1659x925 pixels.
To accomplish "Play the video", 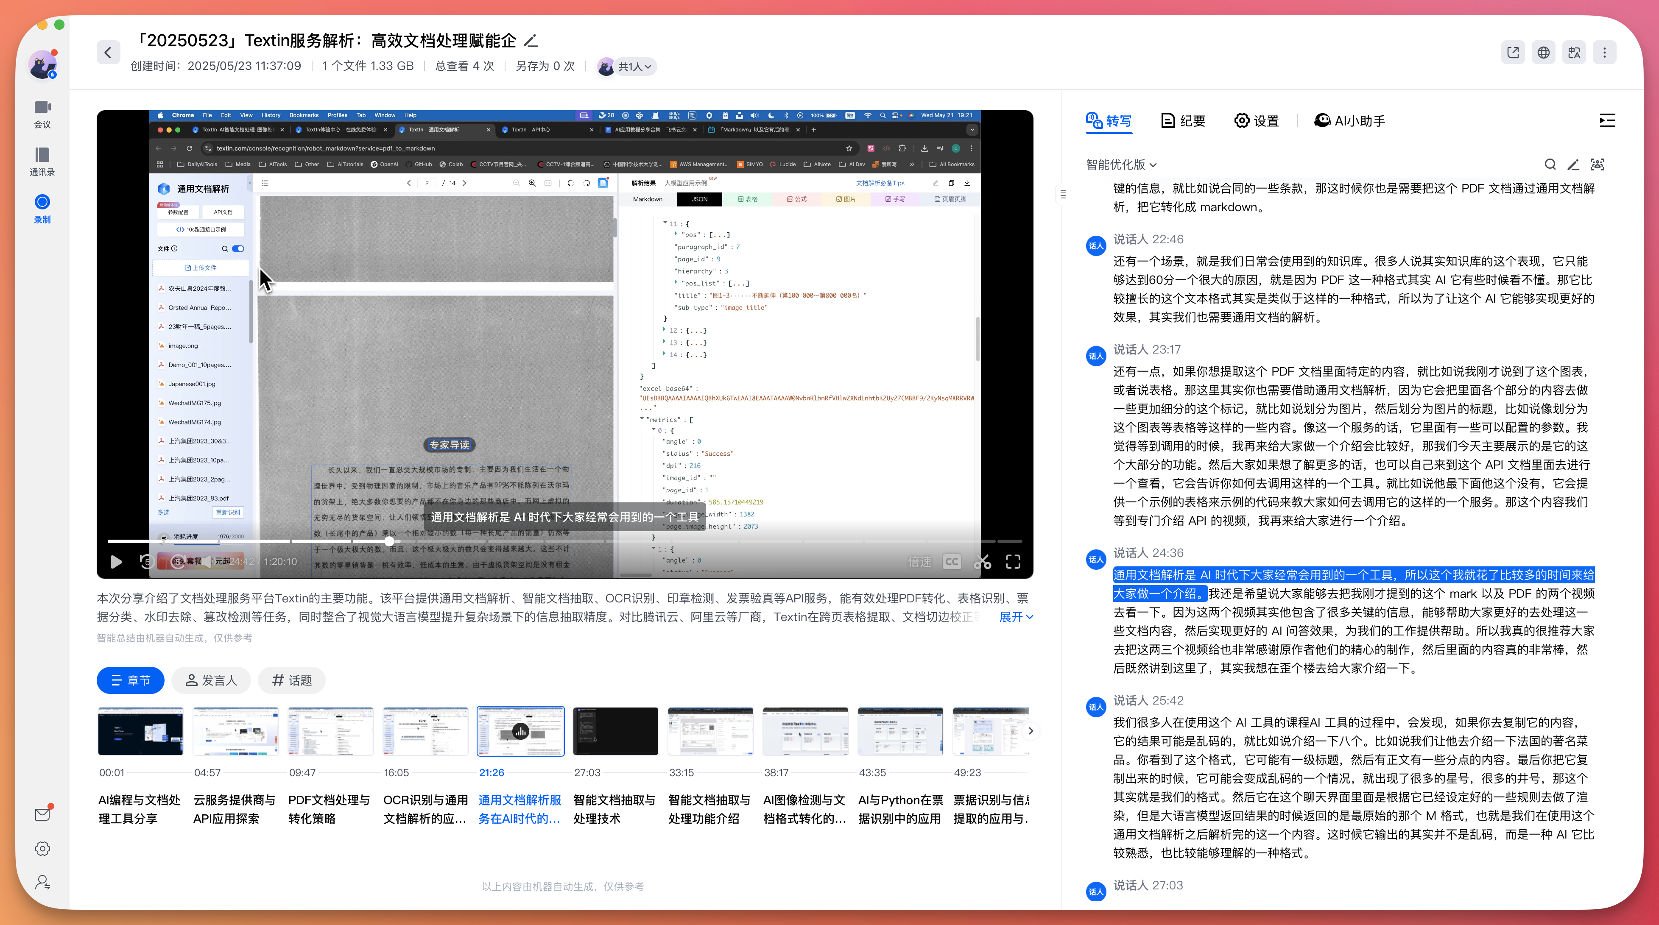I will [116, 562].
